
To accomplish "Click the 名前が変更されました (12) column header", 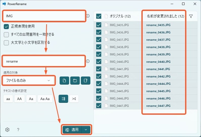I will click(x=165, y=16).
